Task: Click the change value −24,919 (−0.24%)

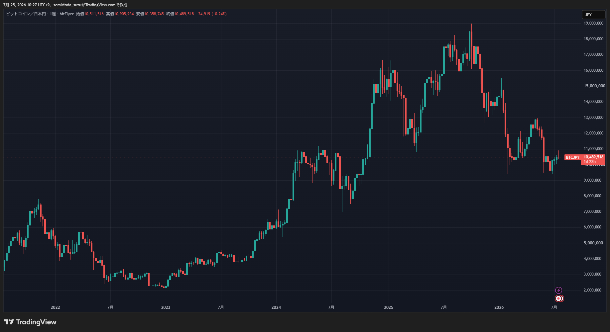Action: (x=211, y=14)
